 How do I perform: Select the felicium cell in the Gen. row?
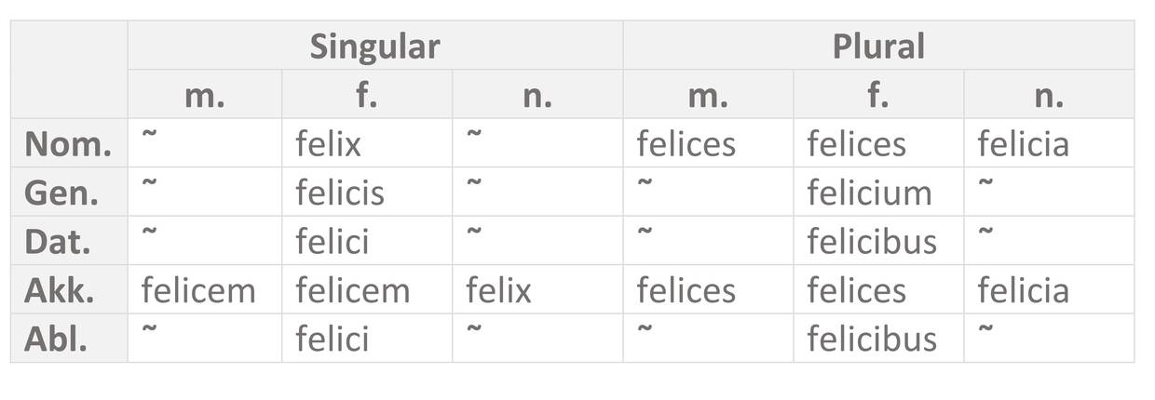869,193
